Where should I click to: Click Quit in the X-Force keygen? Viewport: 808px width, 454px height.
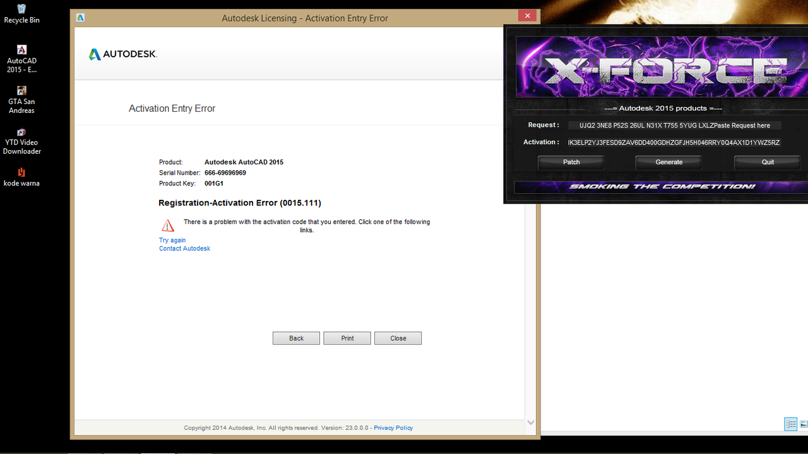(768, 162)
